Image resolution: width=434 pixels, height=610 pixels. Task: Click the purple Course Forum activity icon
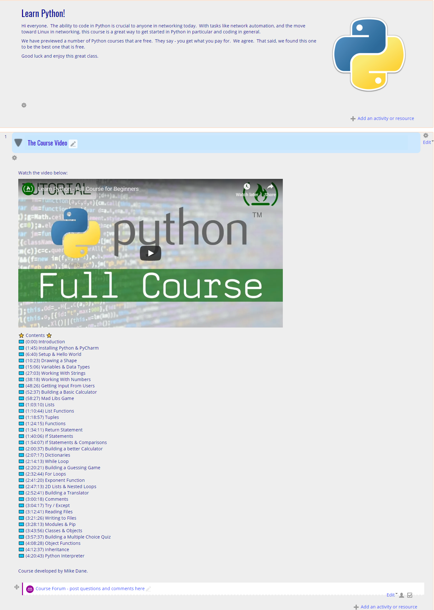(30, 589)
